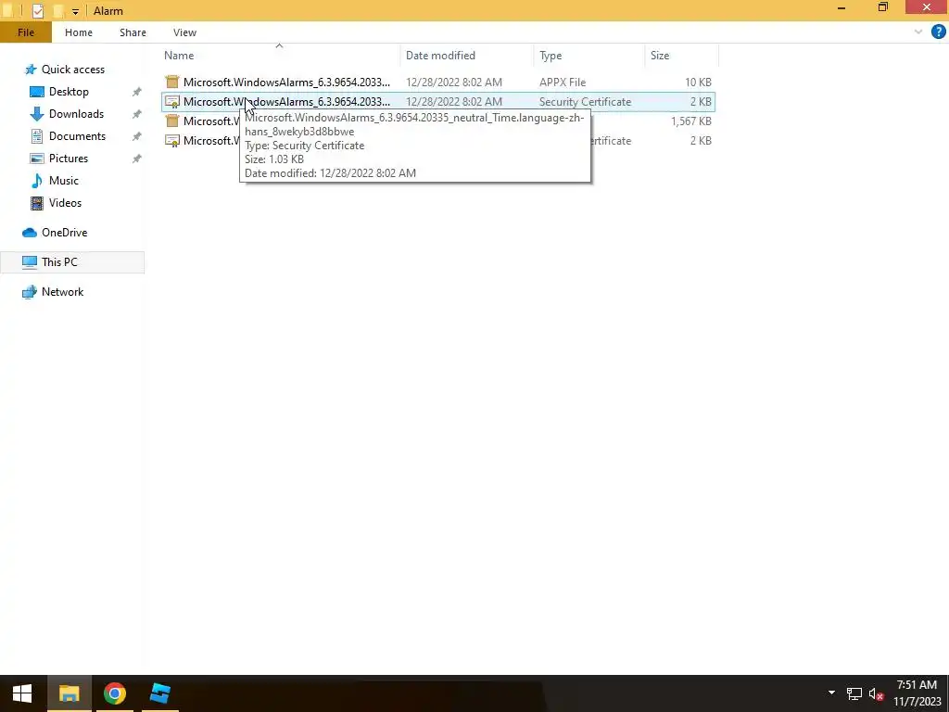Expand the ribbon with the chevron
The height and width of the screenshot is (712, 949).
coord(918,32)
